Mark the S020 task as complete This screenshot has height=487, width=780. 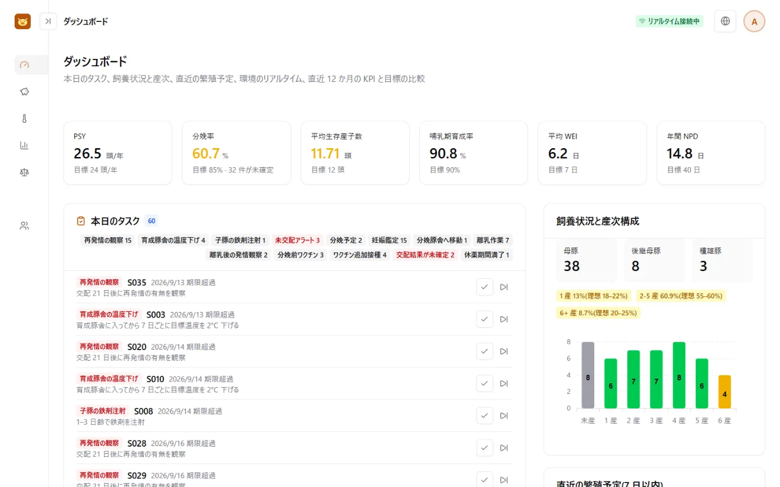pos(484,351)
